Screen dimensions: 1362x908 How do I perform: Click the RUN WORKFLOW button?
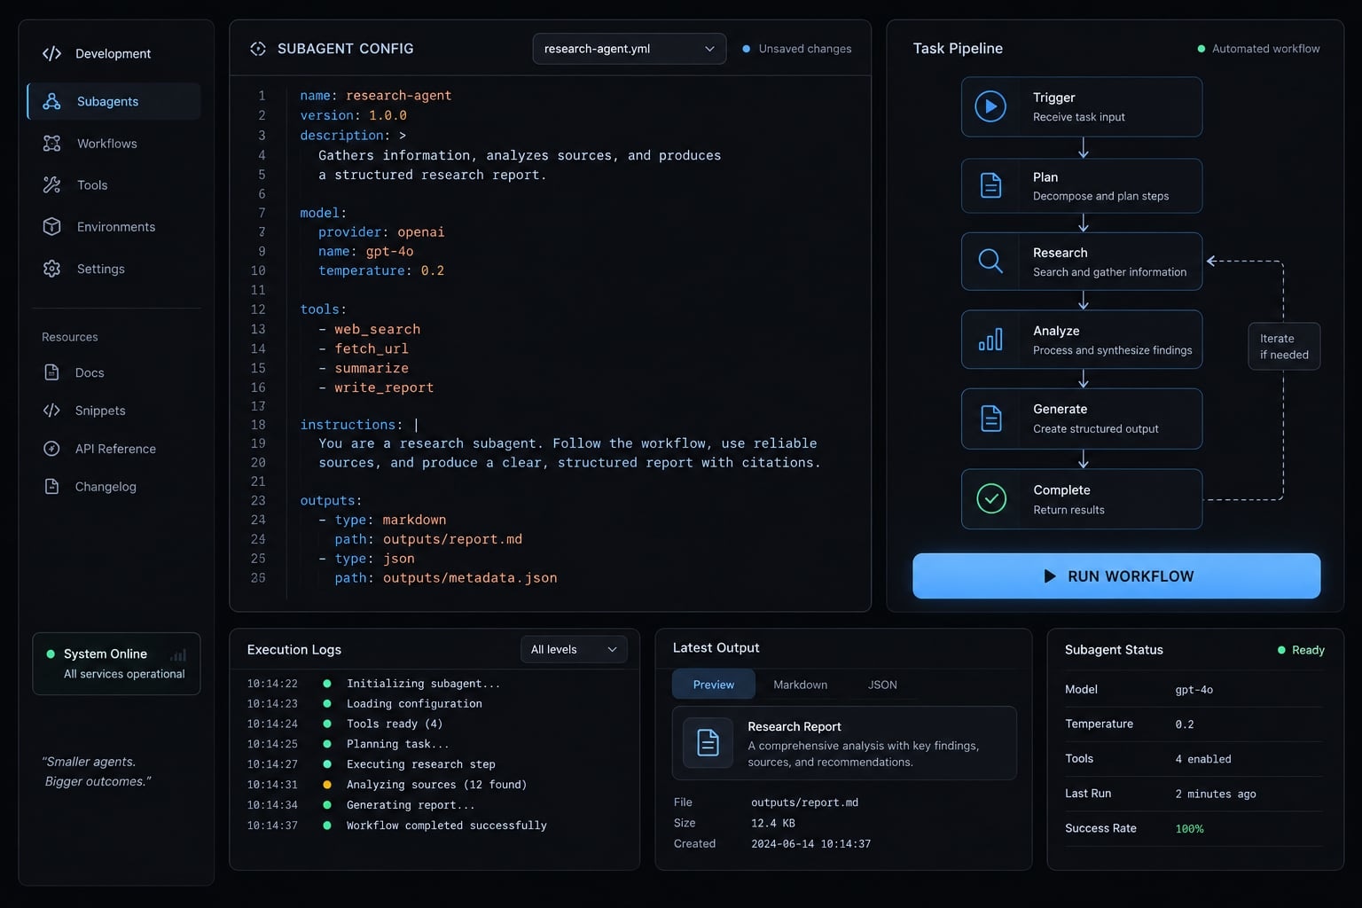point(1116,576)
